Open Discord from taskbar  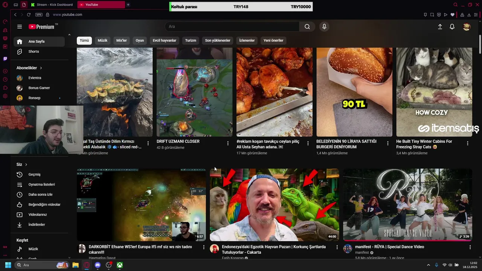tap(98, 265)
